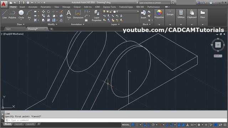The image size is (228, 128).
Task: Switch to the Manage ribbon tab
Action: 66,7
